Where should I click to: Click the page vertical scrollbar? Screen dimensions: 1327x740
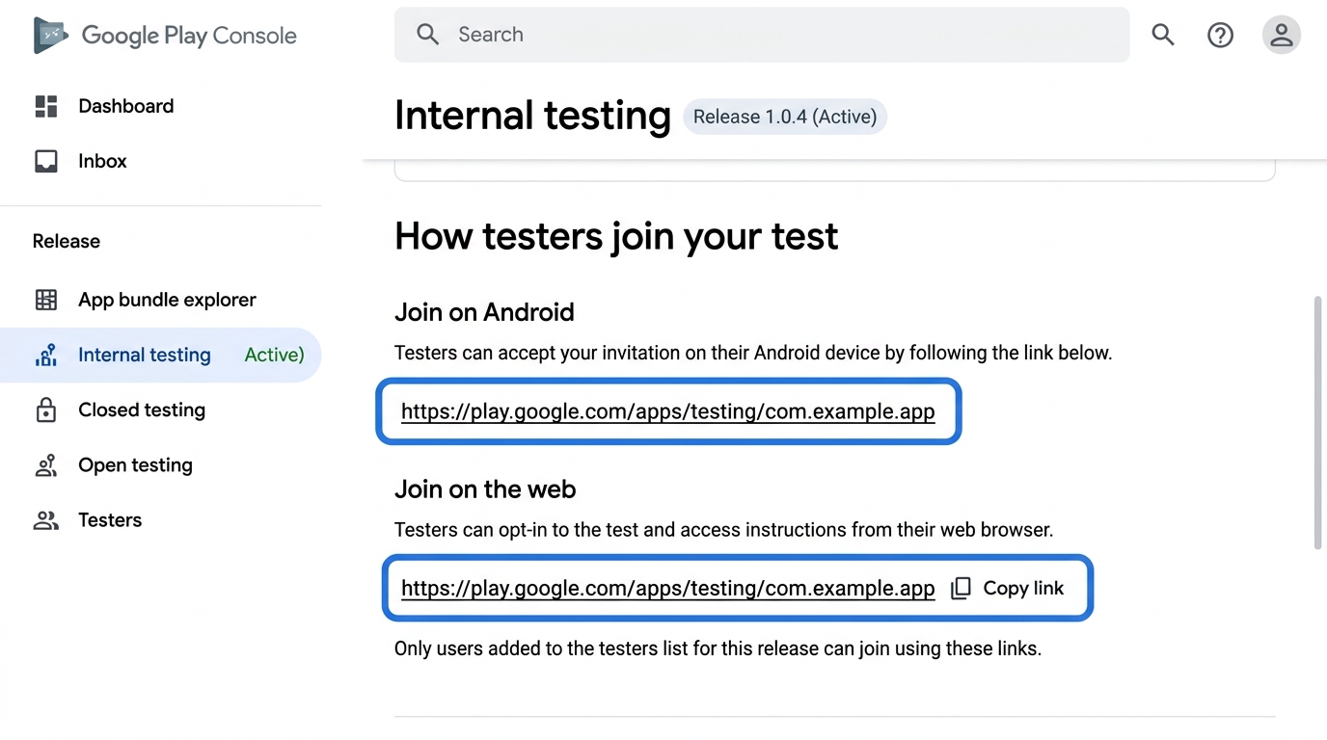[1317, 423]
